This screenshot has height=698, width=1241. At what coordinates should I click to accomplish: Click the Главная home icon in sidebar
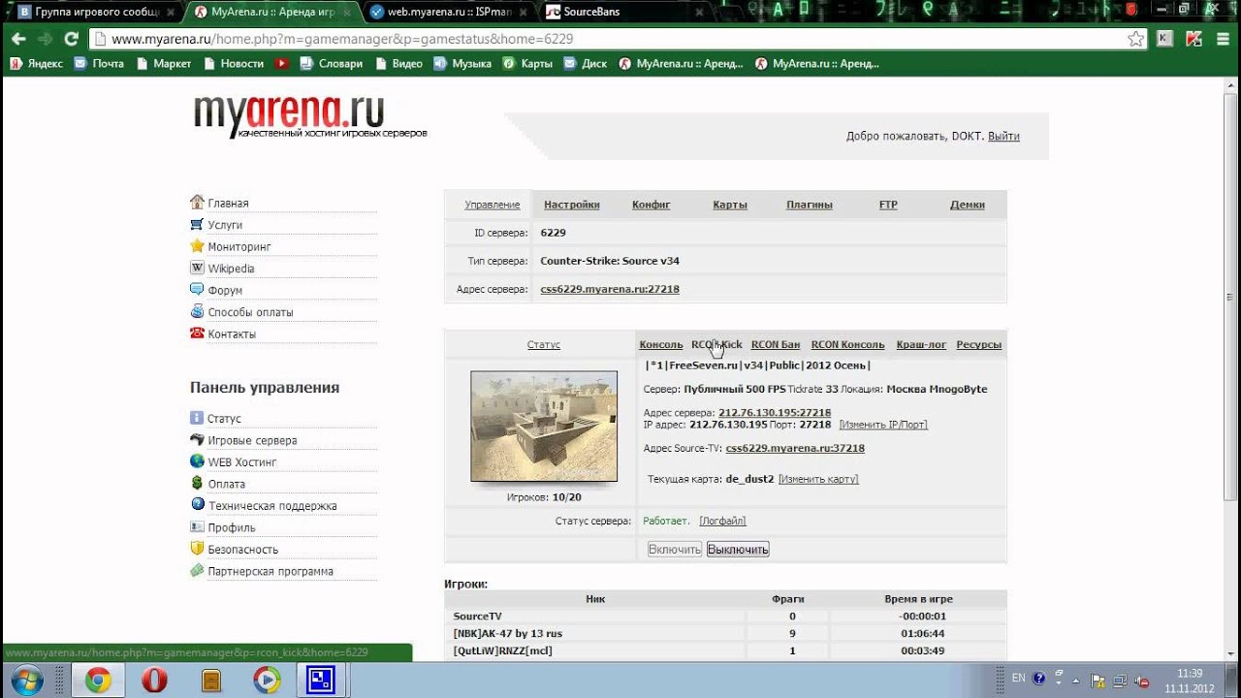click(x=198, y=203)
